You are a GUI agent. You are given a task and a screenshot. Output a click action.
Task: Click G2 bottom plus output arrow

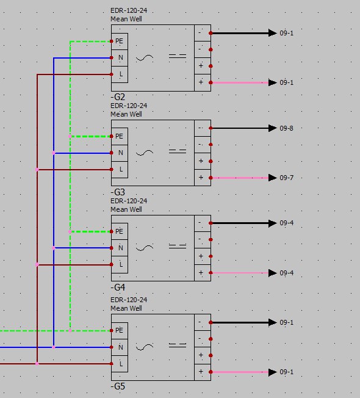[273, 83]
